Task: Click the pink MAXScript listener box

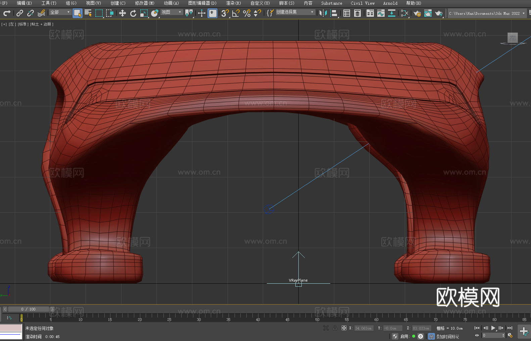Action: [11, 328]
